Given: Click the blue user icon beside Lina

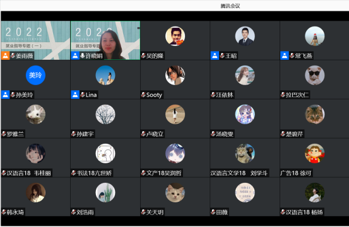Looking at the screenshot, I should pos(75,95).
